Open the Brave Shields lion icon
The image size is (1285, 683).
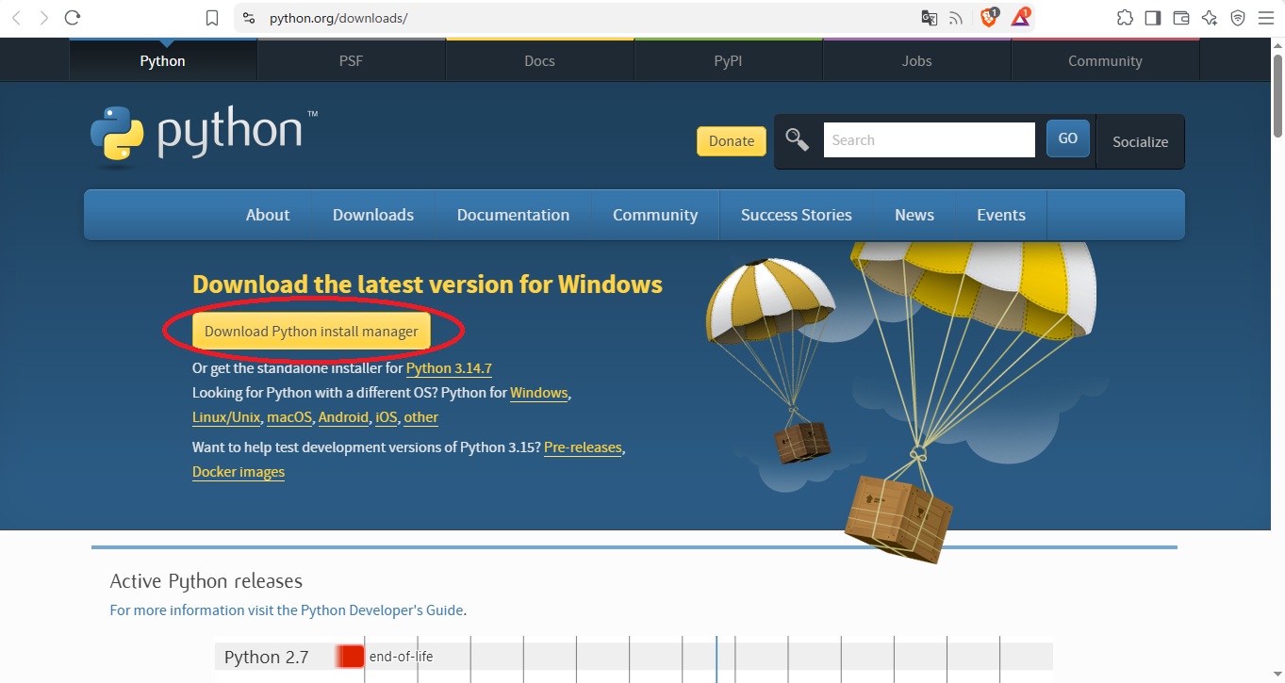[989, 18]
